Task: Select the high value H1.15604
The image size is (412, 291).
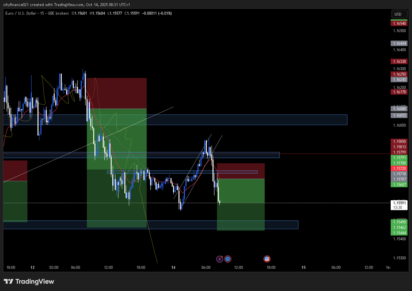Action: 98,13
